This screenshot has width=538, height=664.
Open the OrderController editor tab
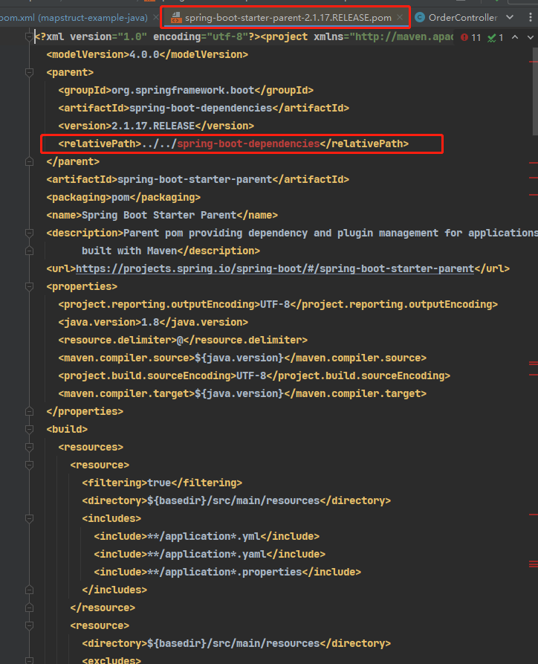pyautogui.click(x=462, y=17)
